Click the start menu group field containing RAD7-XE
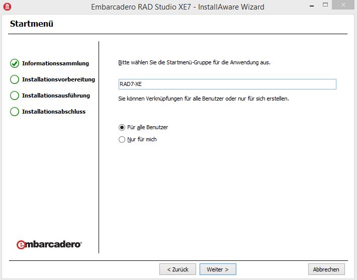 [x=227, y=84]
